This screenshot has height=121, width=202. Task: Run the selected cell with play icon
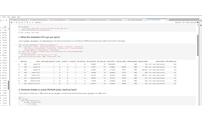tap(25, 22)
